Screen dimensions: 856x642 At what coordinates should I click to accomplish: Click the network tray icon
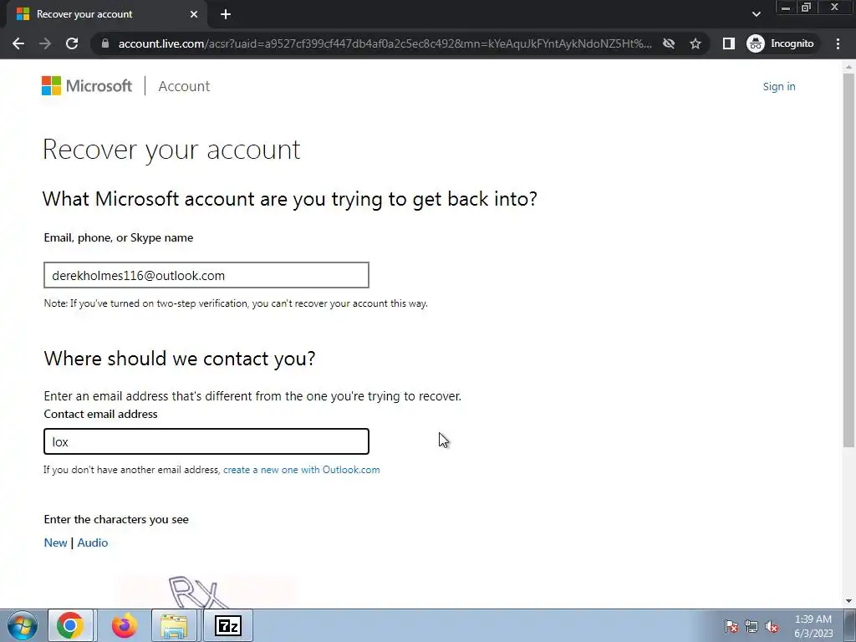(752, 627)
